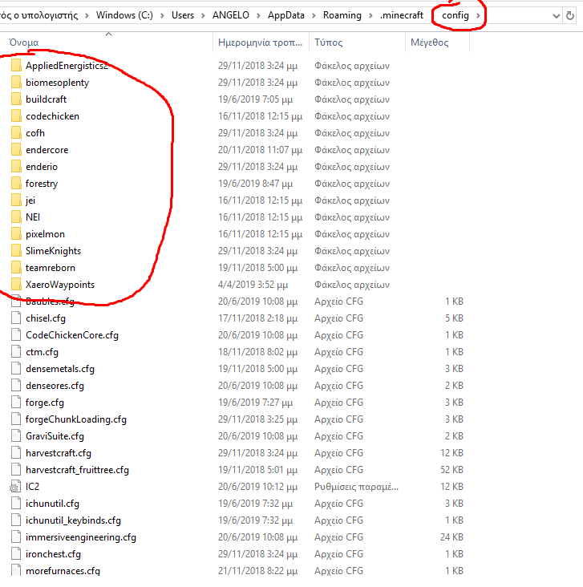This screenshot has width=583, height=587.
Task: Sort by the Μέγεθος column header
Action: click(429, 43)
